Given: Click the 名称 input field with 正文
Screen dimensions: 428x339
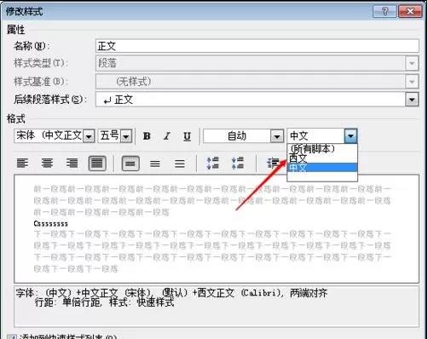Looking at the screenshot, I should tap(257, 46).
